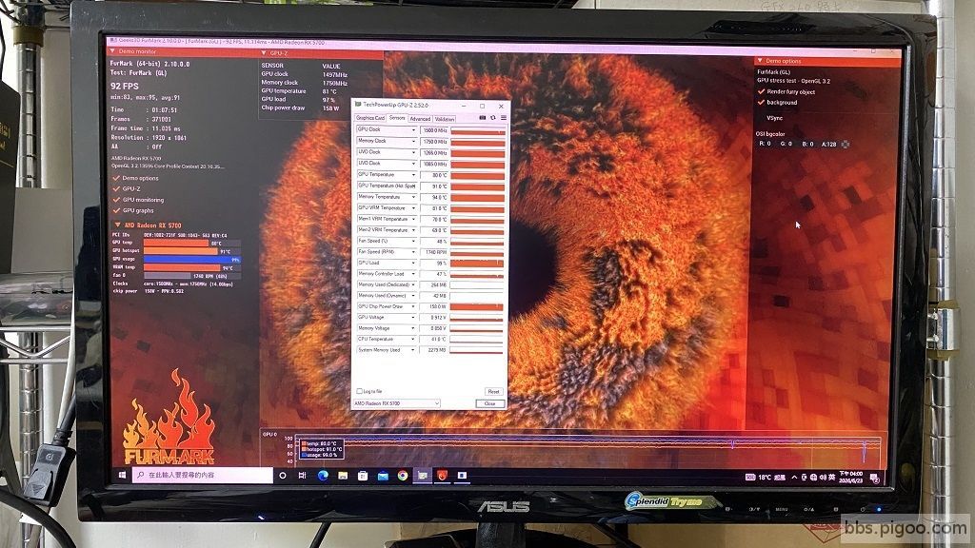Click the Windows Start button
Viewport: 975px width, 548px height.
[122, 475]
